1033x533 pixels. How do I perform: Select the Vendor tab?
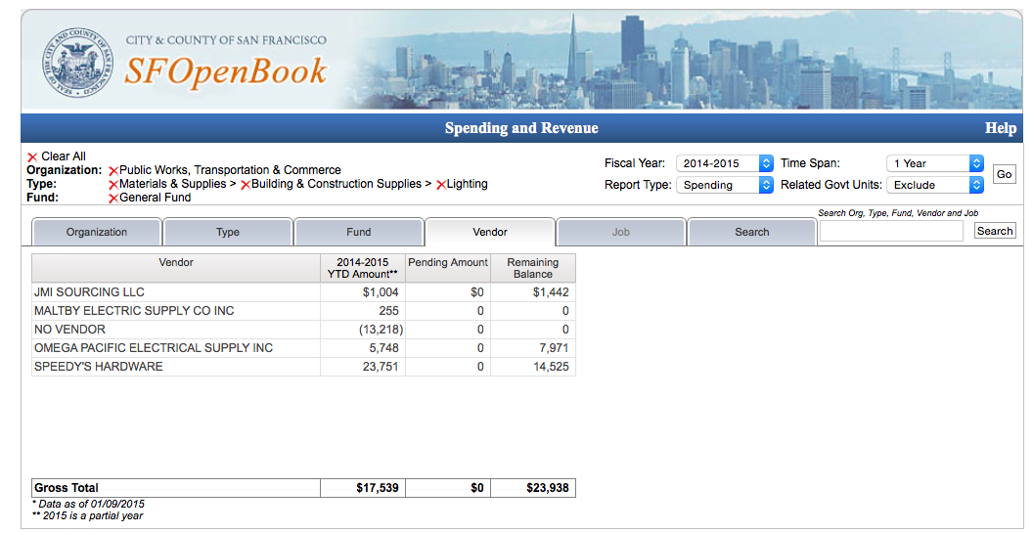[490, 232]
